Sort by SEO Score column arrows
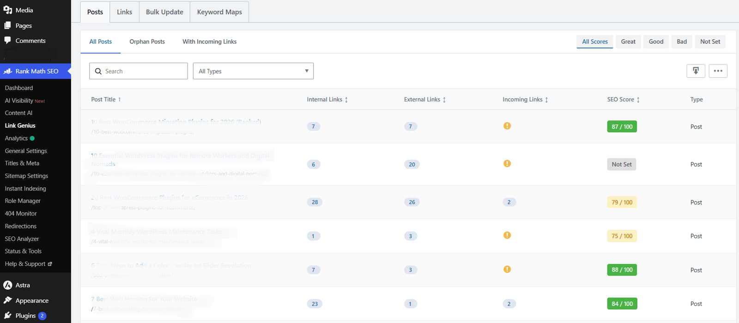 click(638, 100)
